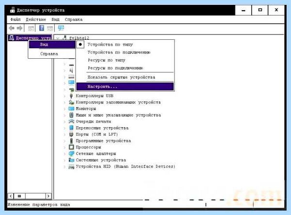Click the Device Manager title bar icon
Viewport: 291px width, 215px height.
point(13,10)
